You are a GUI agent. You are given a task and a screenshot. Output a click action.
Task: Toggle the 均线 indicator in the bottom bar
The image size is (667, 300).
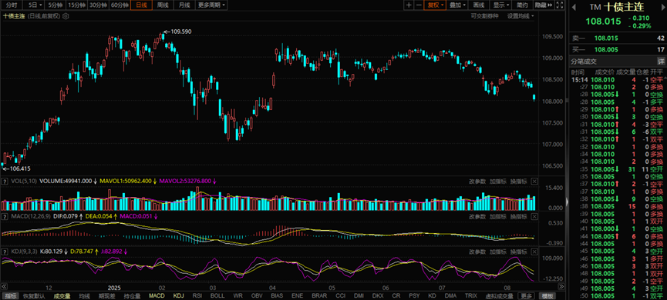85,295
